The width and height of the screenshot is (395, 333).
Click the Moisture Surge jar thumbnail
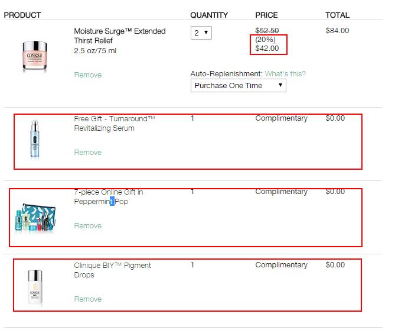pos(35,56)
